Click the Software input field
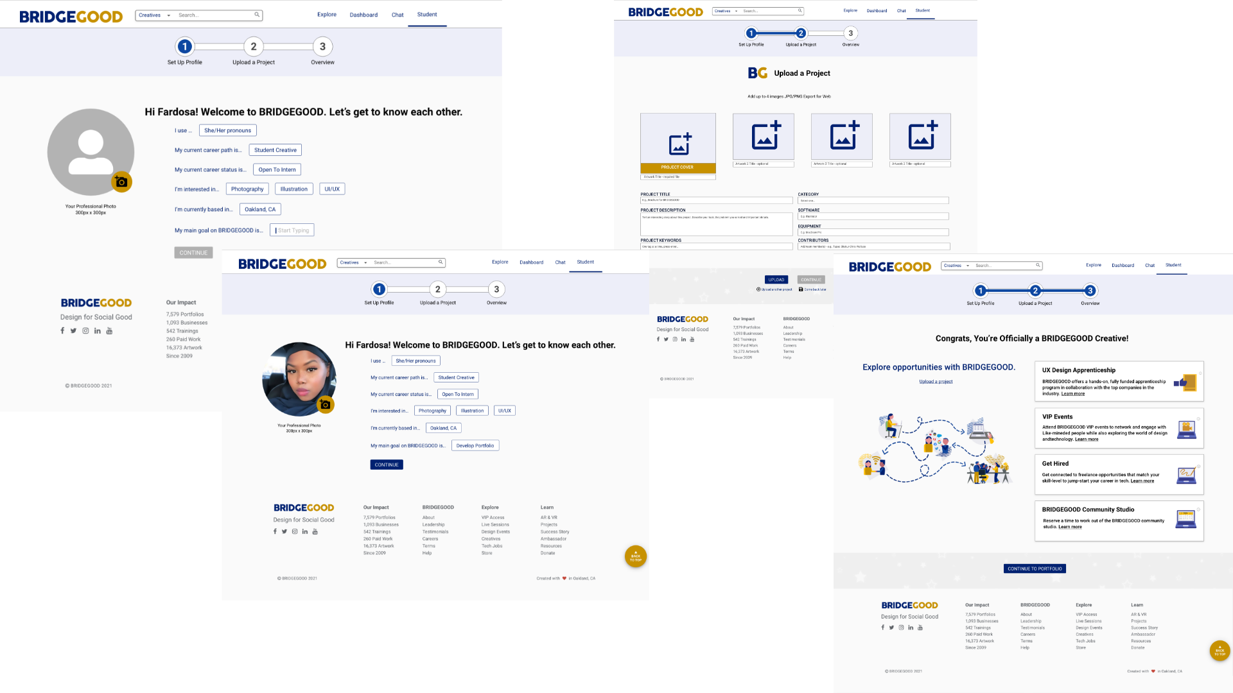 click(x=873, y=216)
